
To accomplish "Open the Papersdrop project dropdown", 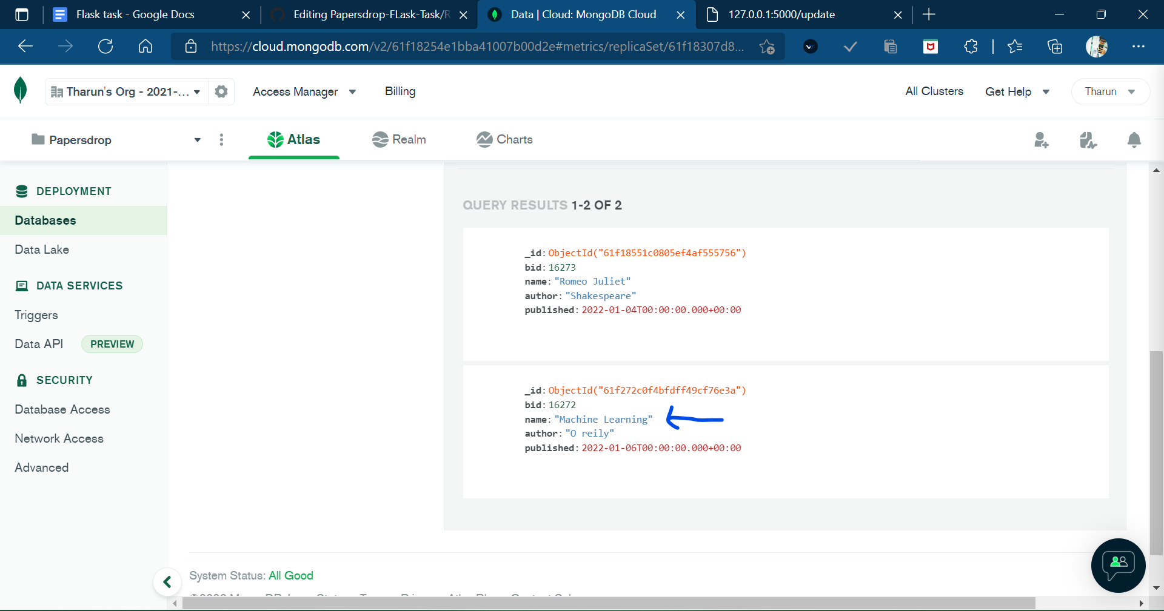I will click(197, 139).
